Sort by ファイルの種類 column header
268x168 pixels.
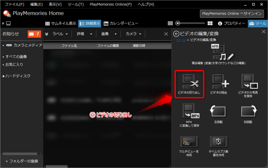(x=113, y=46)
